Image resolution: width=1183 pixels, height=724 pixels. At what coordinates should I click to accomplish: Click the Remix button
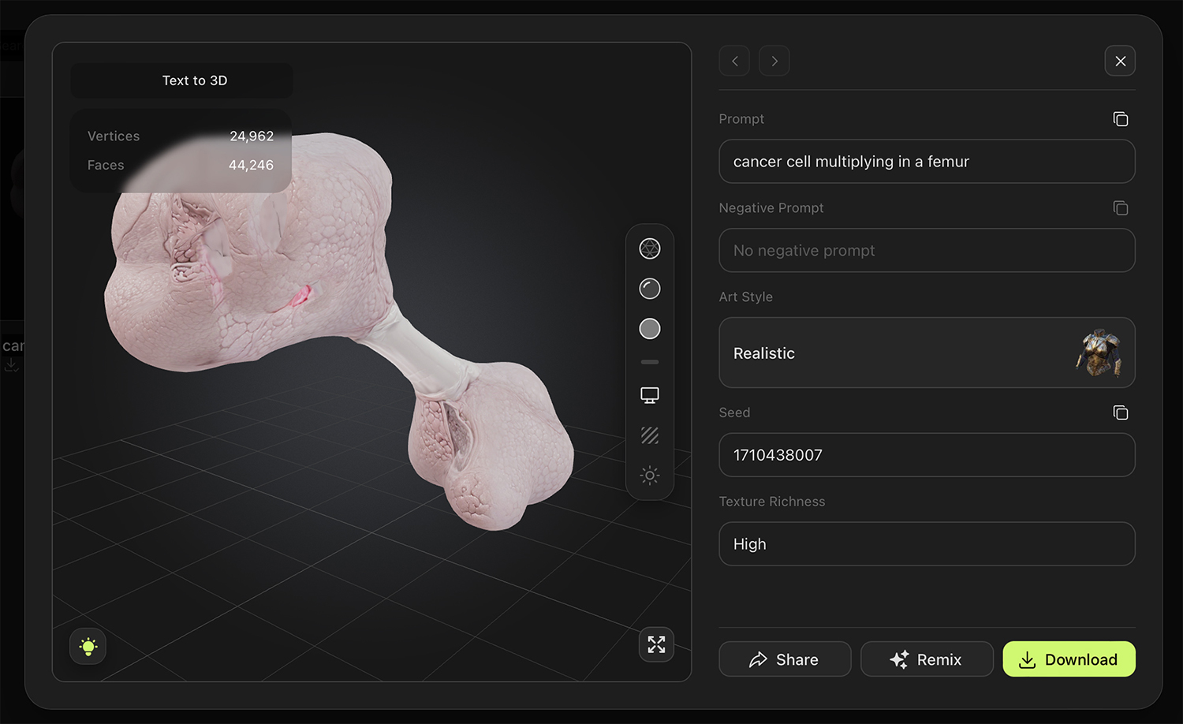(927, 659)
